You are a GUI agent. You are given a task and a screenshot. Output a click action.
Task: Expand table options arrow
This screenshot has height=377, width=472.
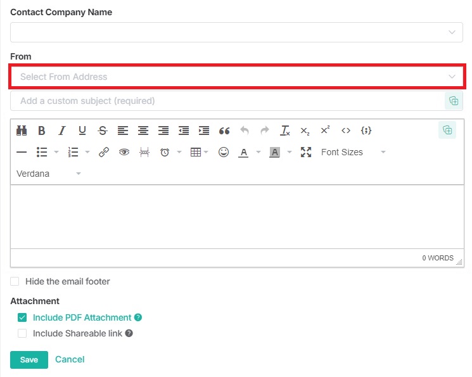pos(206,152)
